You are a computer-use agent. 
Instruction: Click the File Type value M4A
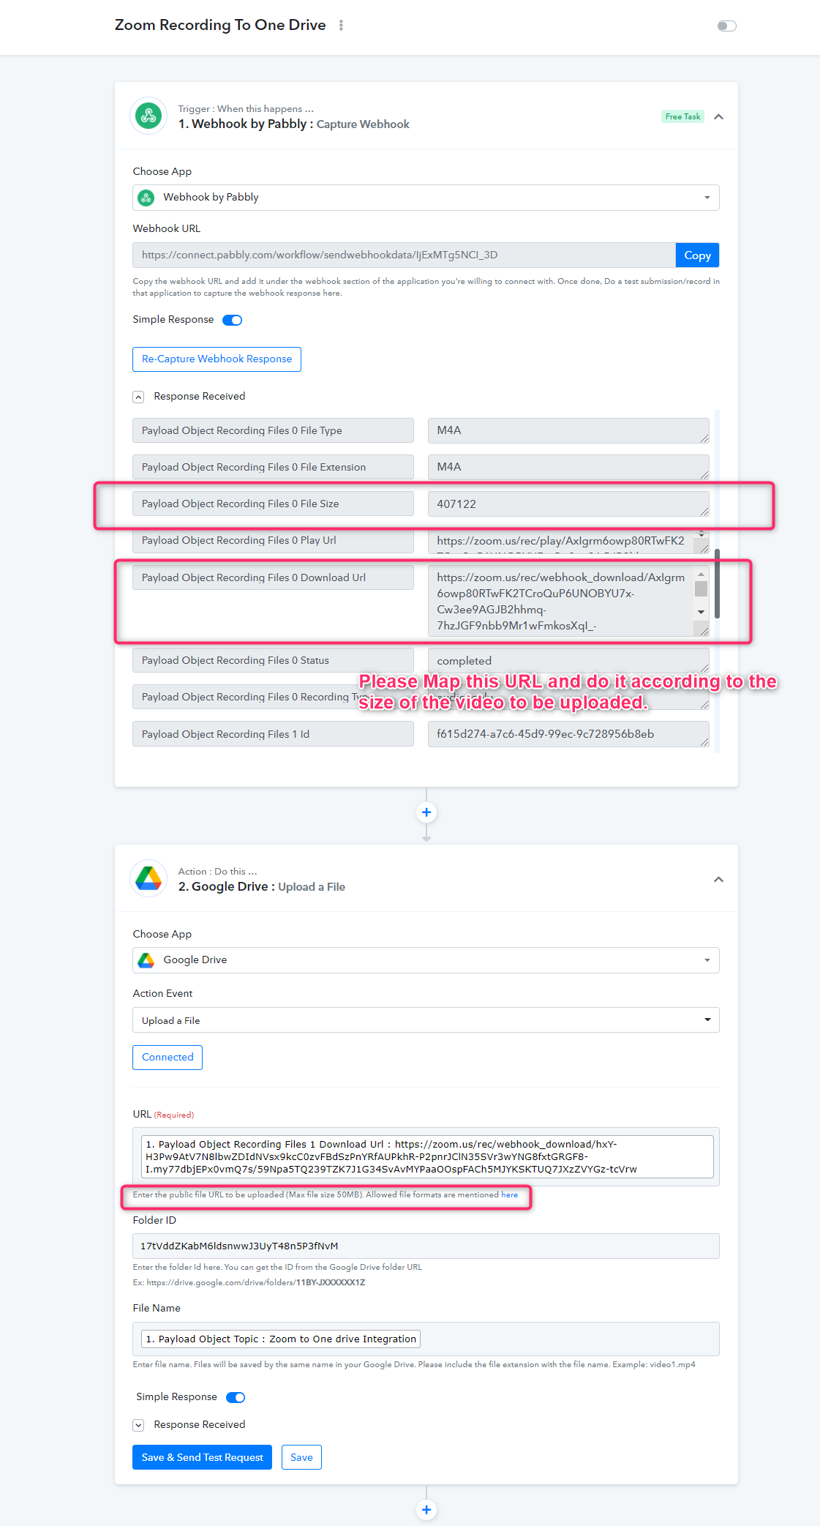pyautogui.click(x=568, y=430)
